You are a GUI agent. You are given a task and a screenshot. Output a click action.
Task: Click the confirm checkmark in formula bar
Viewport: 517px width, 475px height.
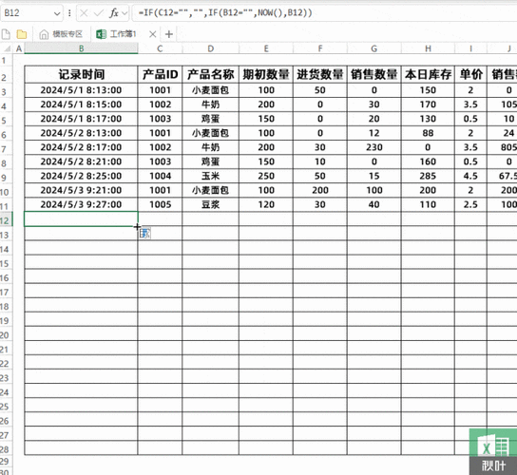(x=98, y=13)
